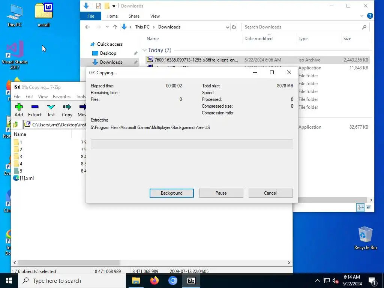The height and width of the screenshot is (288, 384).
Task: Click the Back arrow in Explorer
Action: [87, 27]
